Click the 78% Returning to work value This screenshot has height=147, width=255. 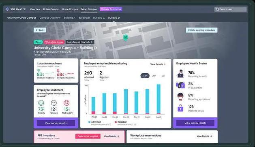(191, 72)
